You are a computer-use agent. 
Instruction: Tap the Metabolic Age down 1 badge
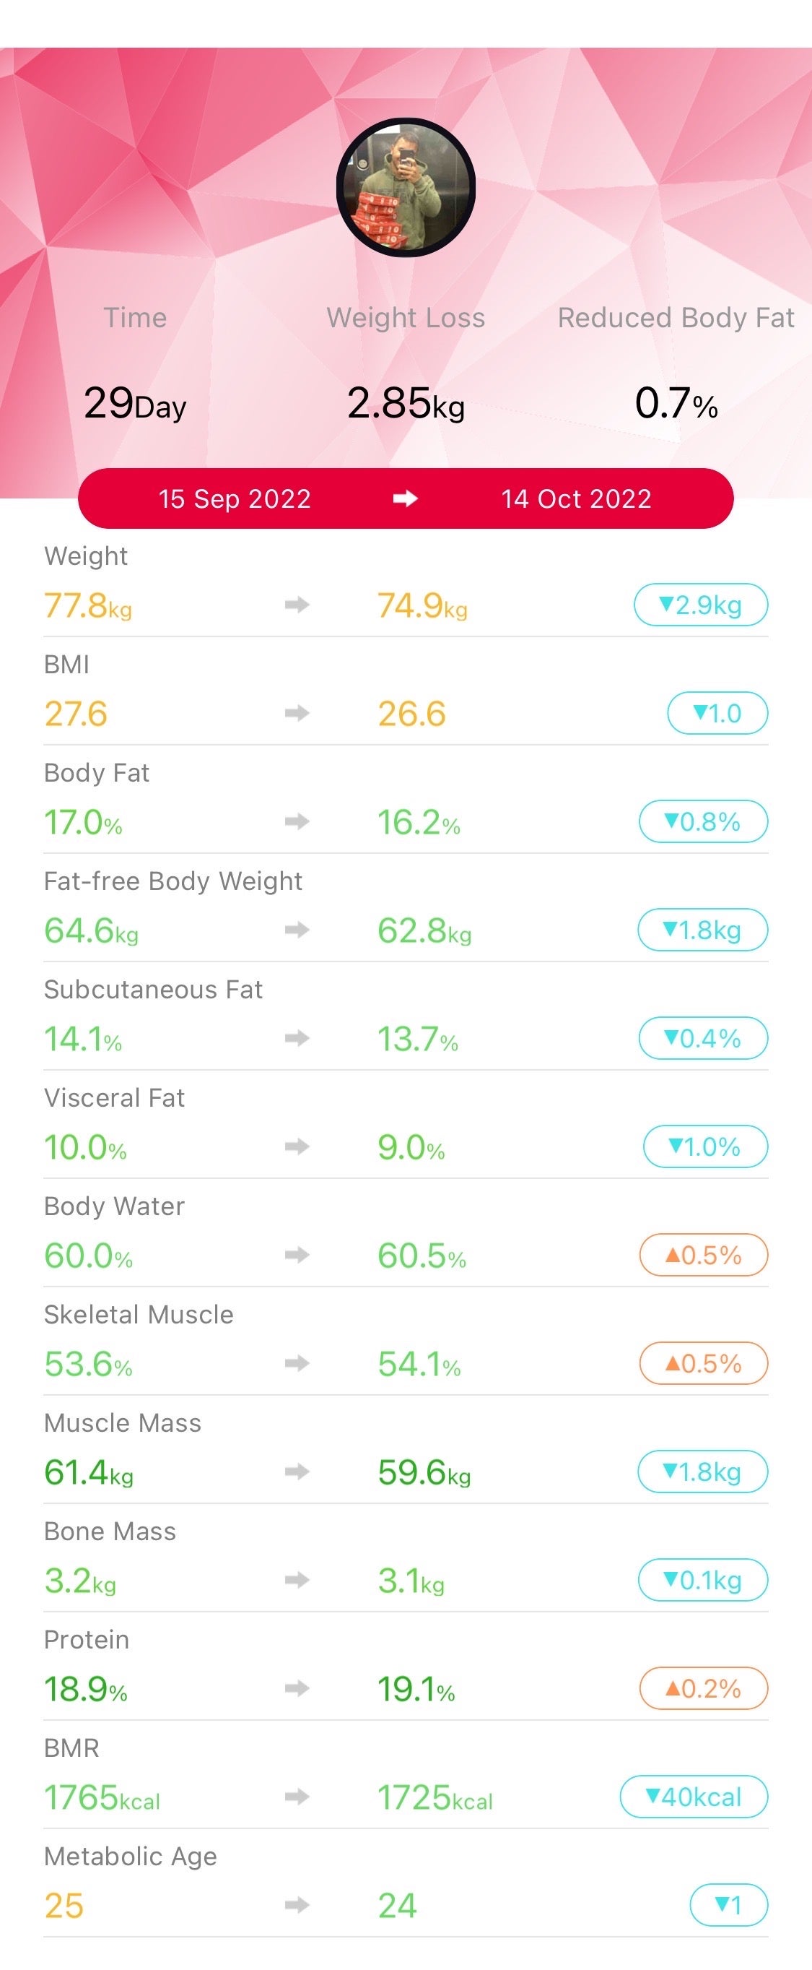pos(728,1905)
